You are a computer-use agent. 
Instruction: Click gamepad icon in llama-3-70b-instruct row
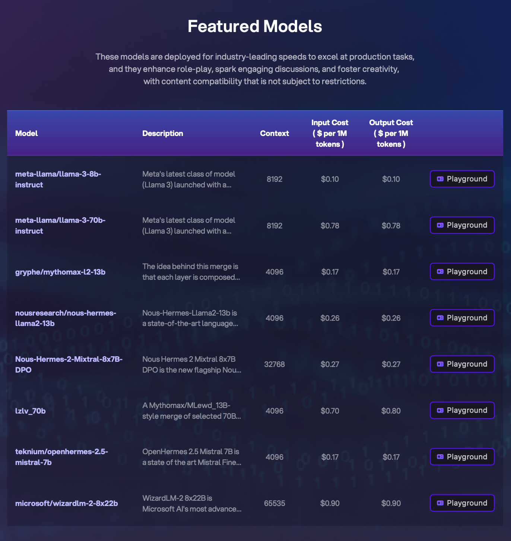point(440,225)
